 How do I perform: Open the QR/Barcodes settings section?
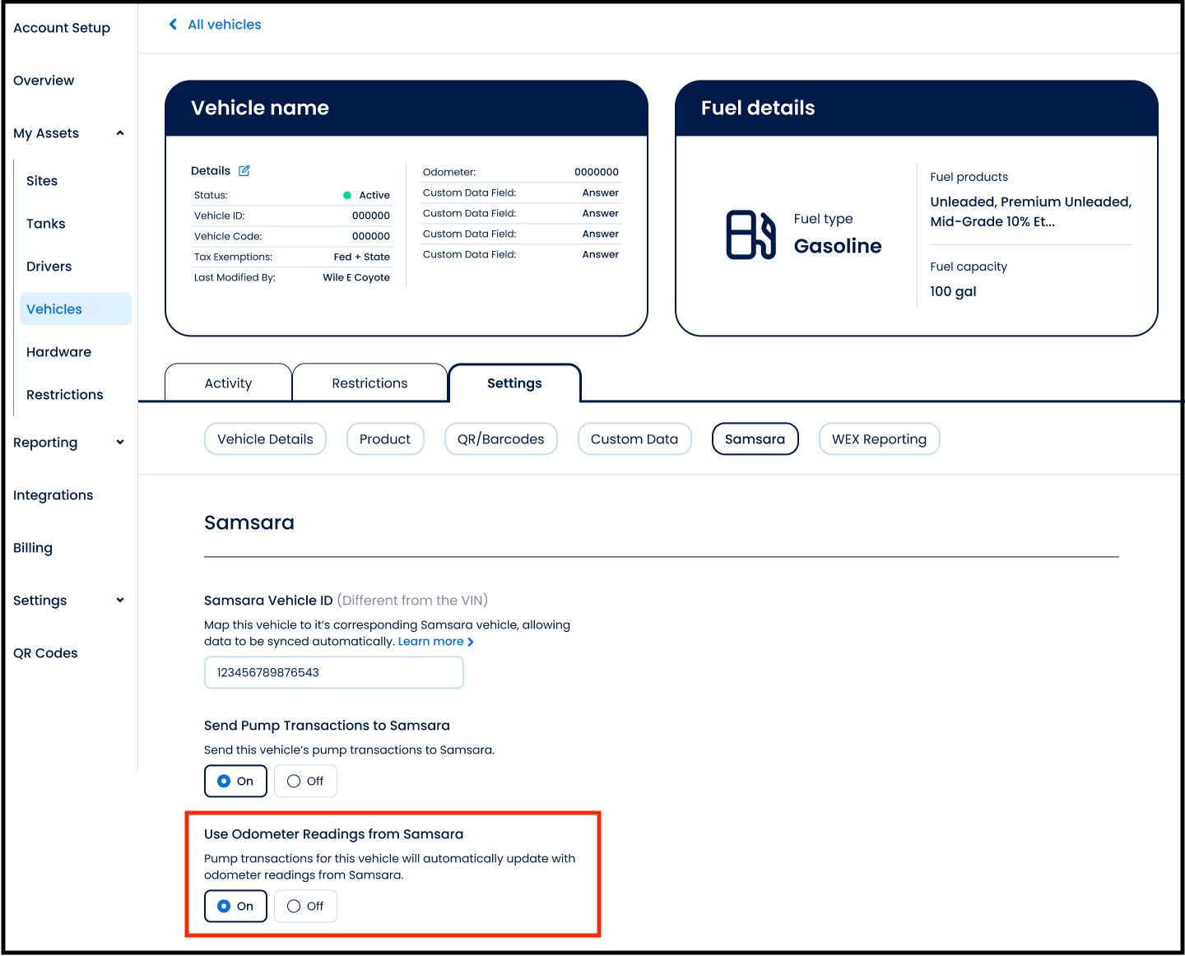point(500,439)
